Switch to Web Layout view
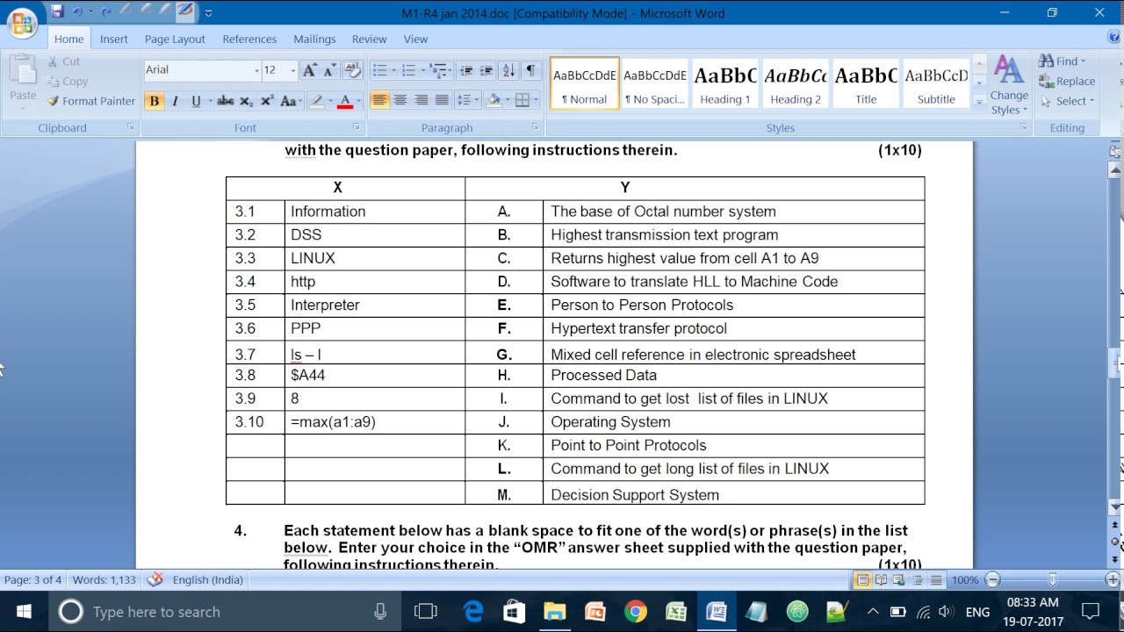1124x632 pixels. tap(899, 580)
